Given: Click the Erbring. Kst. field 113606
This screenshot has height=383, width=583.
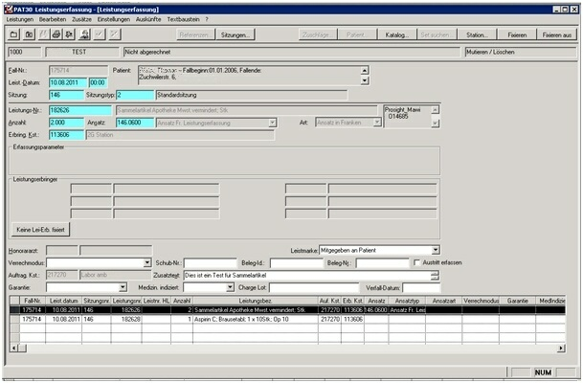Looking at the screenshot, I should click(66, 135).
